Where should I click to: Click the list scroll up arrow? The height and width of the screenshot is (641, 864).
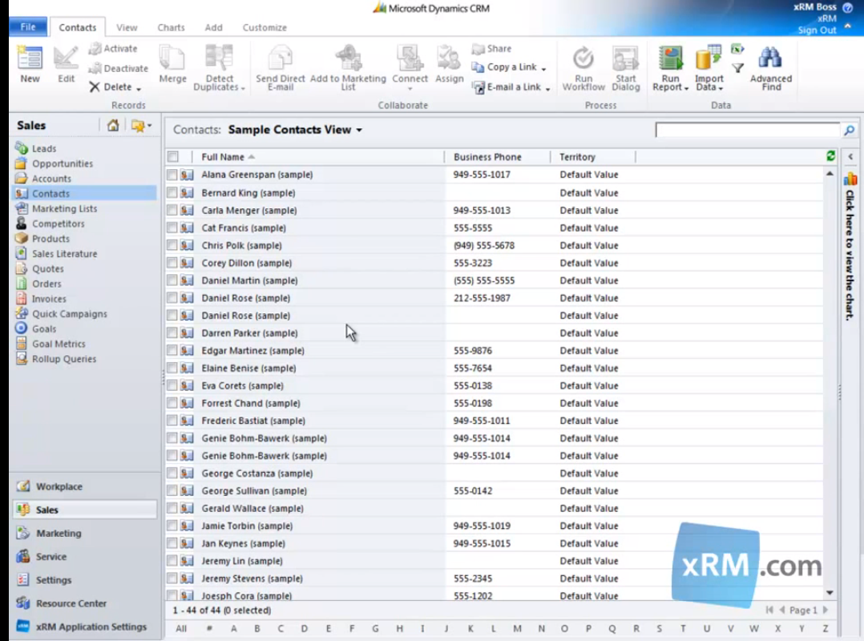(x=830, y=174)
